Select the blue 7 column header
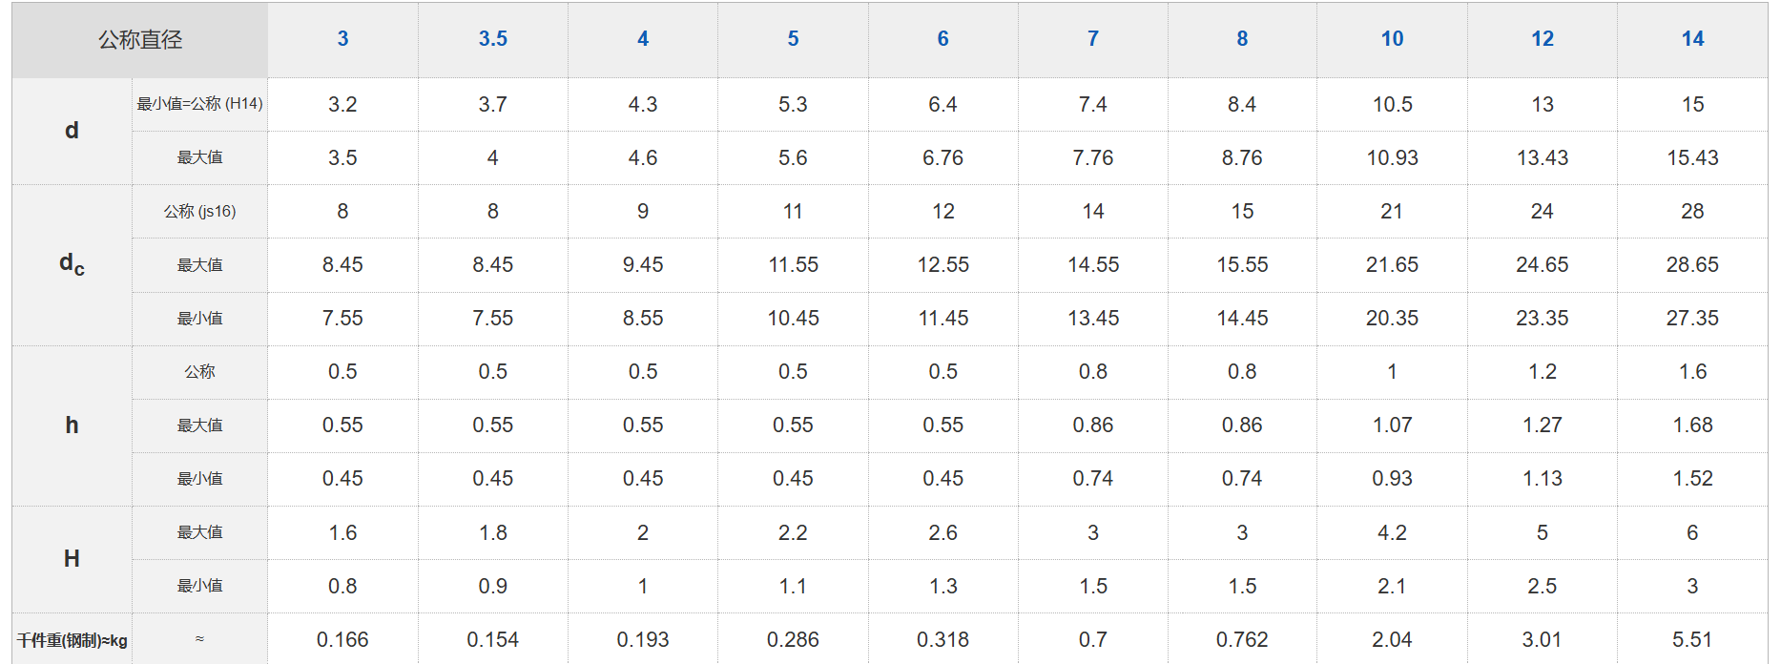This screenshot has height=664, width=1781. point(1092,39)
